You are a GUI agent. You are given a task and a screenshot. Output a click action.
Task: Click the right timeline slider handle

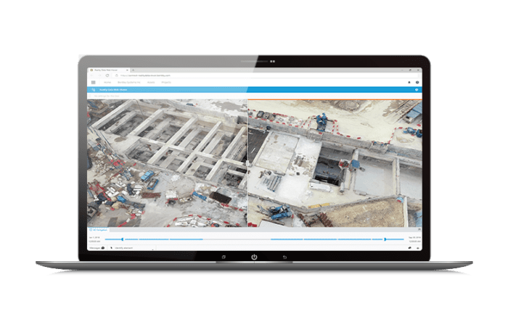tap(385, 239)
